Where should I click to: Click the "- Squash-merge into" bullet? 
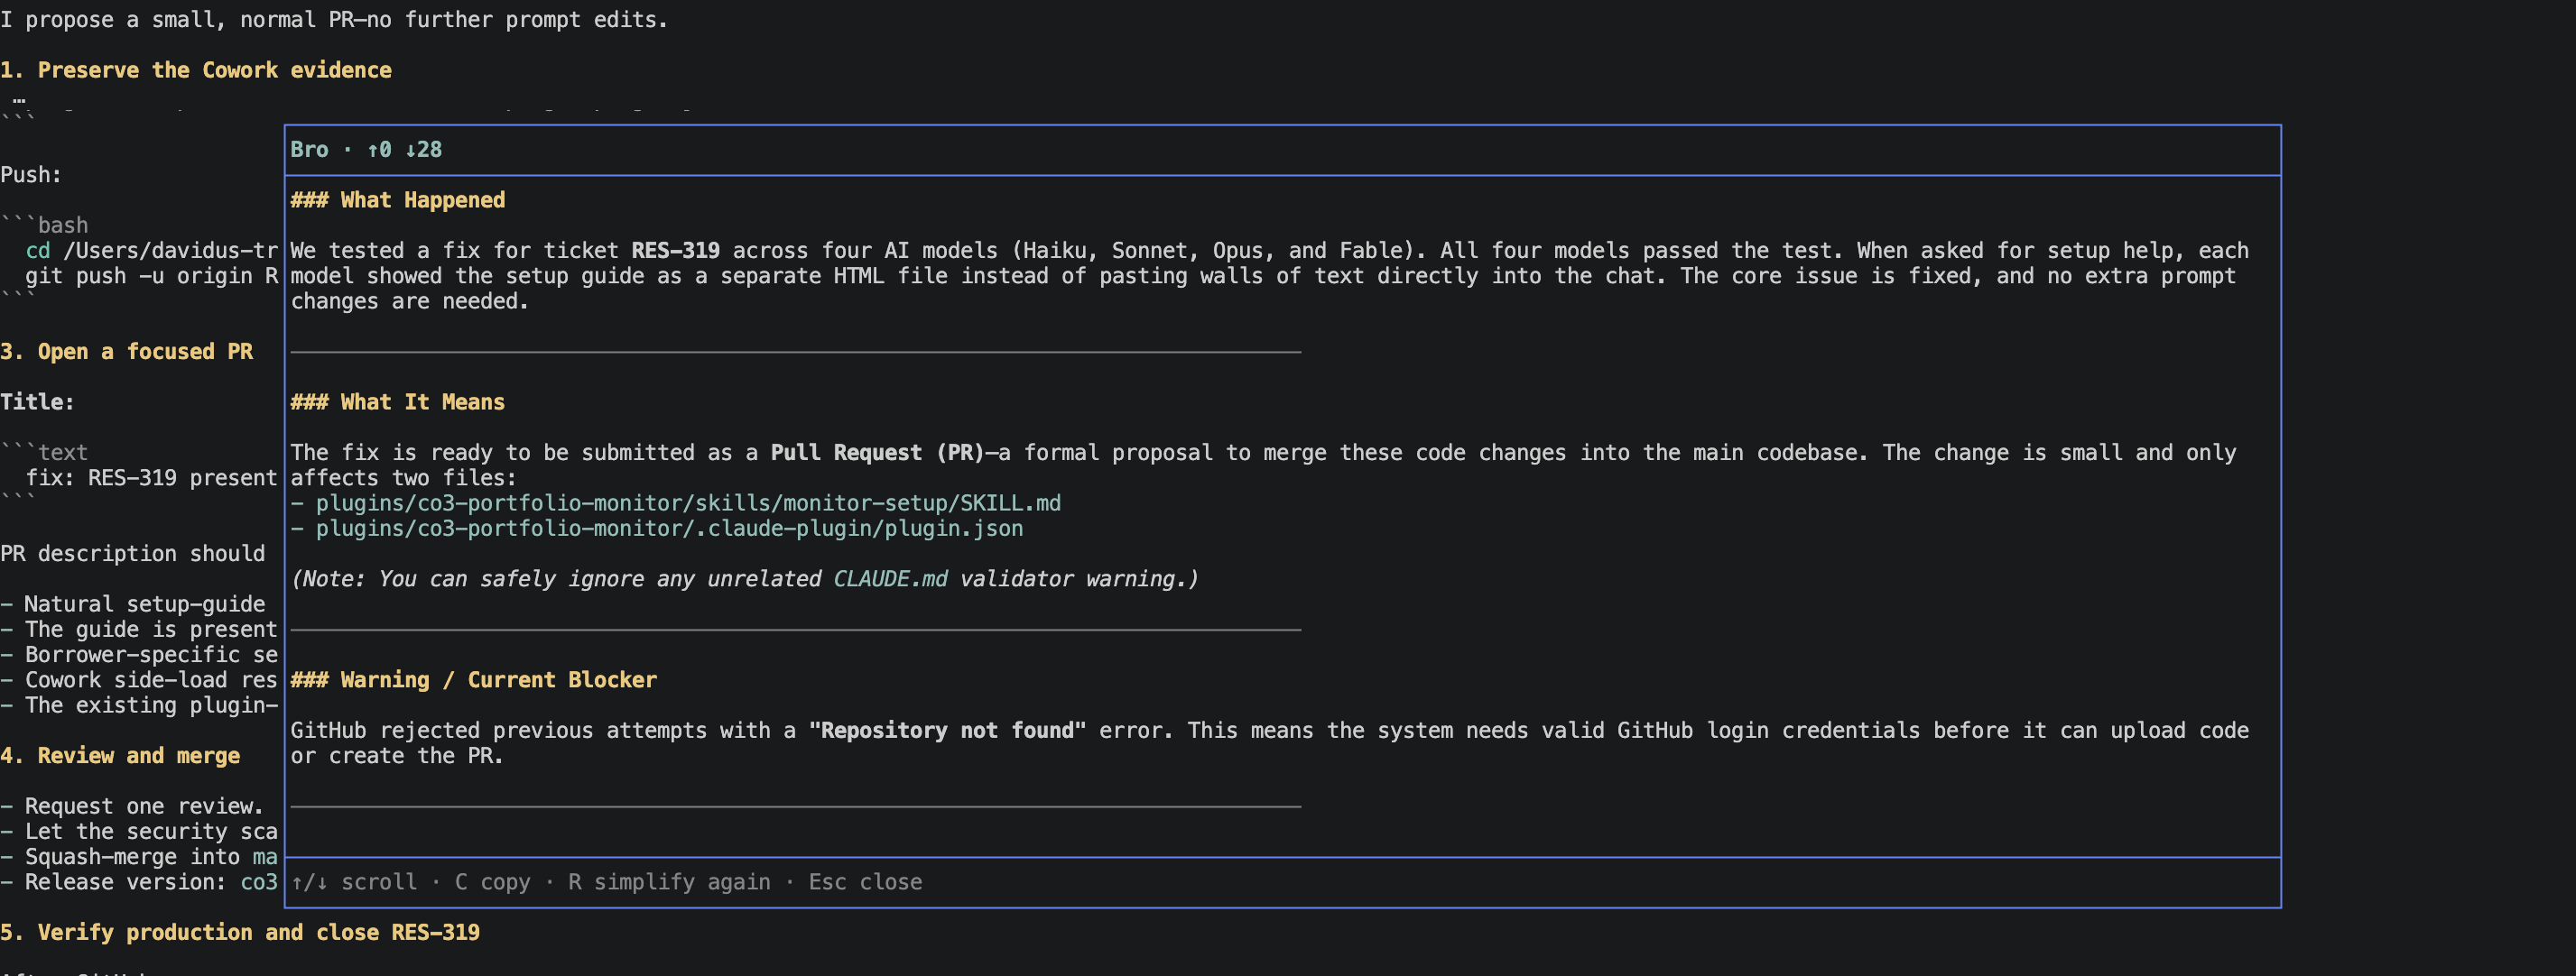(x=139, y=857)
